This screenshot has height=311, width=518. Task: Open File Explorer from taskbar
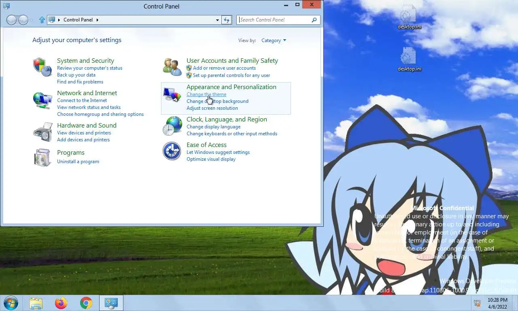tap(36, 303)
